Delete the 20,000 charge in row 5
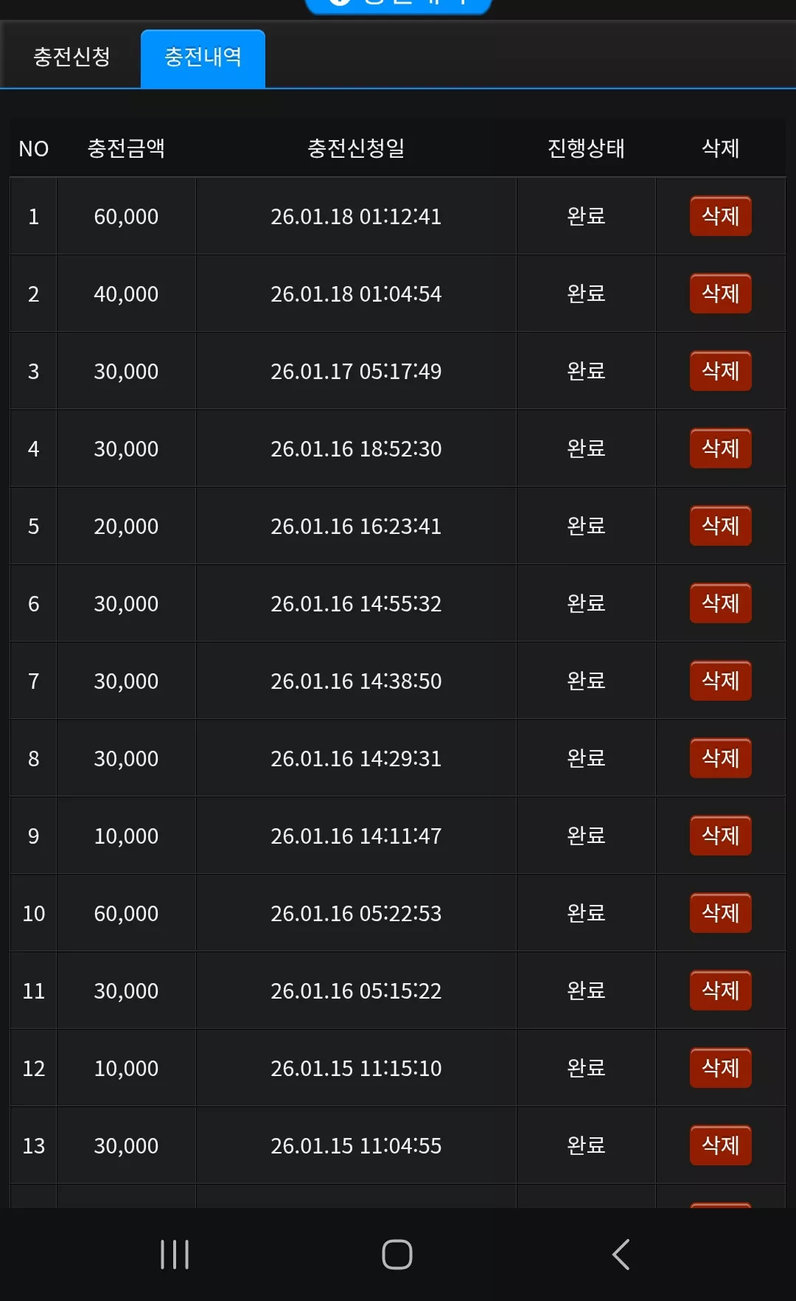The width and height of the screenshot is (796, 1301). tap(720, 526)
